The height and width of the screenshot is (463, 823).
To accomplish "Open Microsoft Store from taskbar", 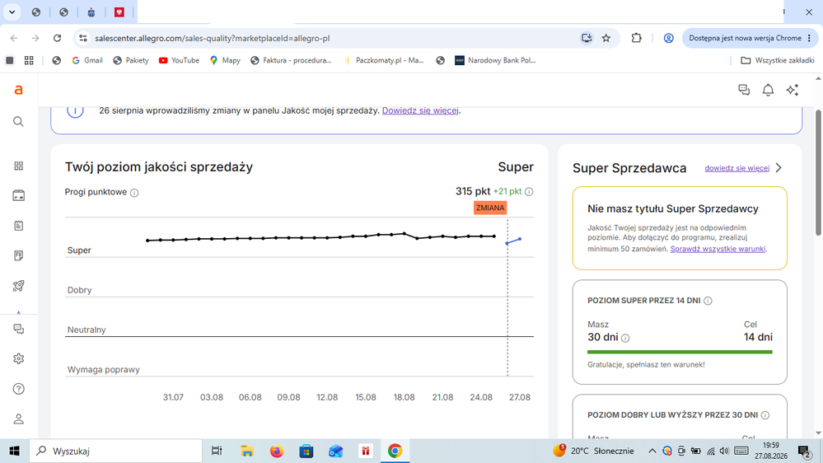I will pyautogui.click(x=306, y=451).
